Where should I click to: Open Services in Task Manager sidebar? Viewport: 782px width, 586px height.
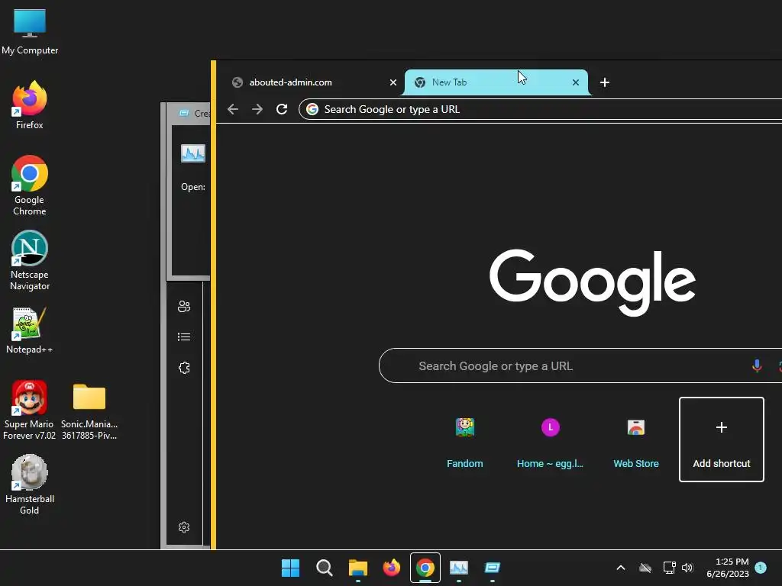184,368
